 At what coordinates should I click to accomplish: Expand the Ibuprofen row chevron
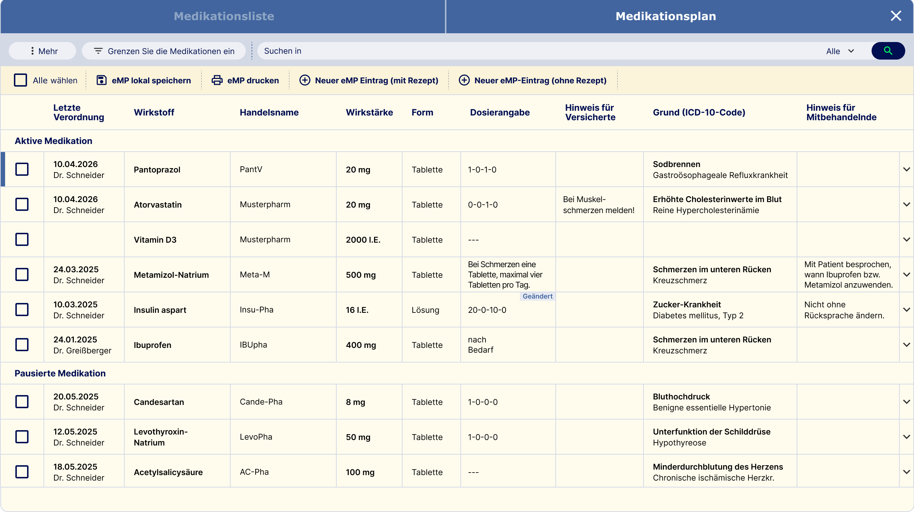(x=906, y=344)
